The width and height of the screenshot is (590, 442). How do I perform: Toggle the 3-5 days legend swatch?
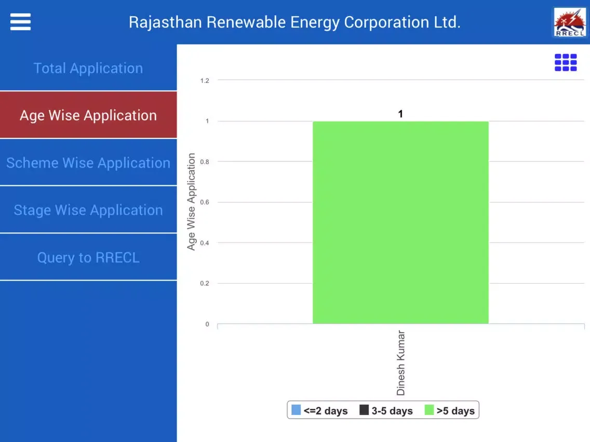(x=364, y=410)
